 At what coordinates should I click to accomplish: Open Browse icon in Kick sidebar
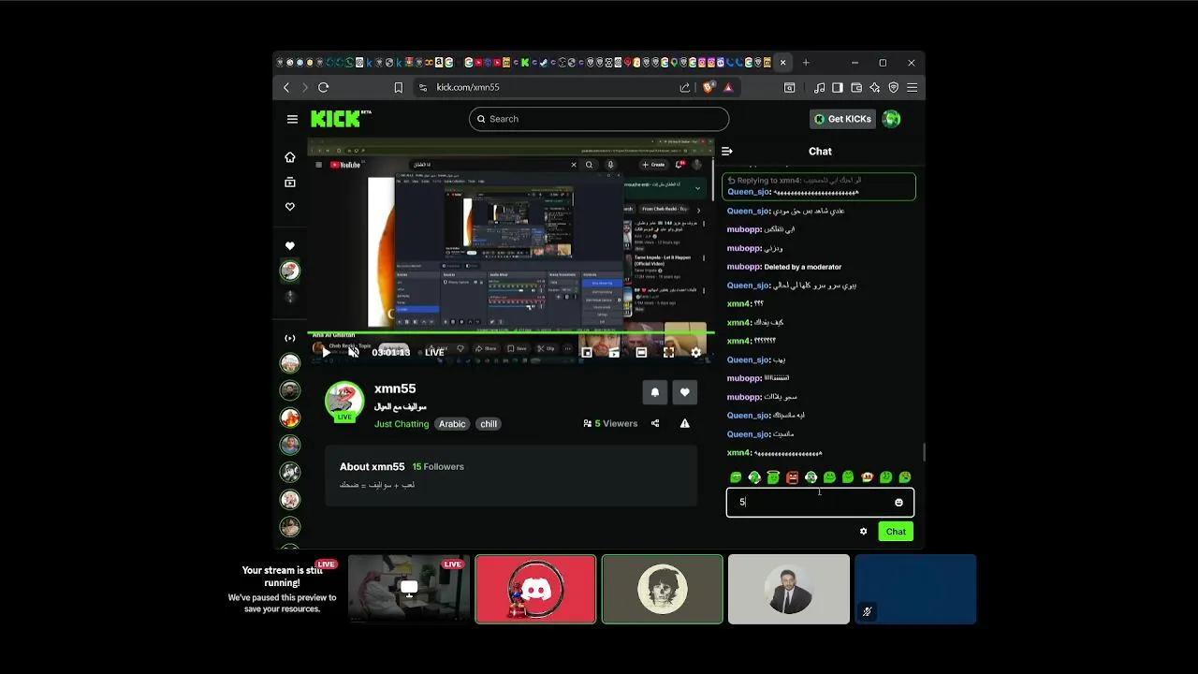(290, 183)
